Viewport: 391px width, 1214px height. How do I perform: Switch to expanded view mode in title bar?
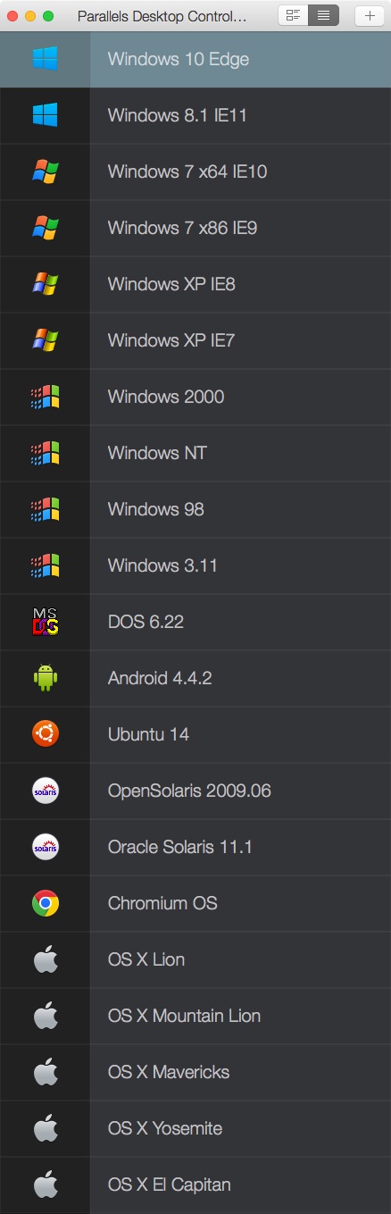click(x=293, y=15)
